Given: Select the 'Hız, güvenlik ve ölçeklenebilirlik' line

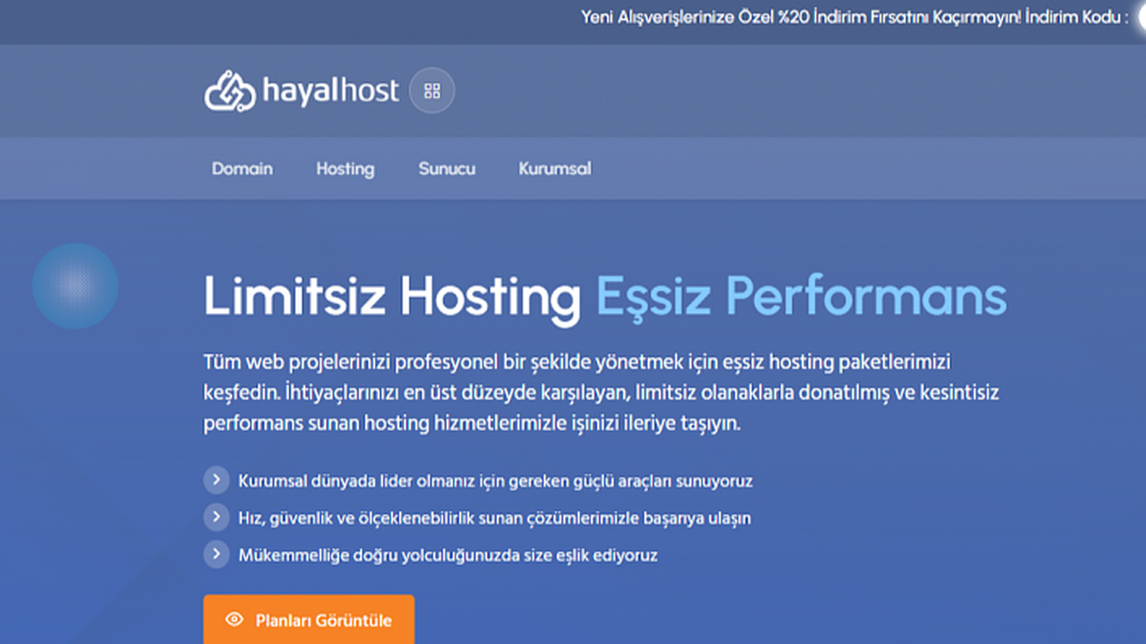Looking at the screenshot, I should [x=494, y=518].
